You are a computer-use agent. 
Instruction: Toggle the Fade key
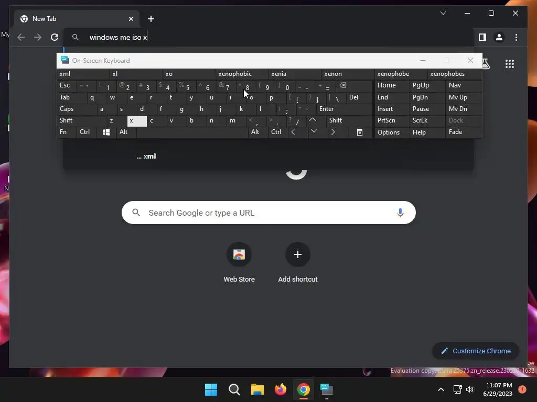pos(464,132)
